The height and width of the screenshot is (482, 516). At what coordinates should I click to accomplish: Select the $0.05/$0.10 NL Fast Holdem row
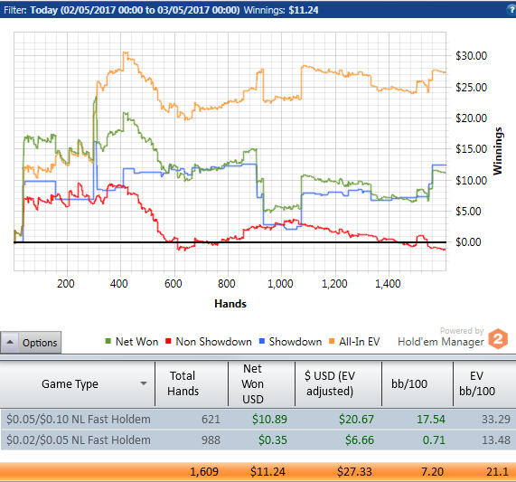tap(258, 419)
